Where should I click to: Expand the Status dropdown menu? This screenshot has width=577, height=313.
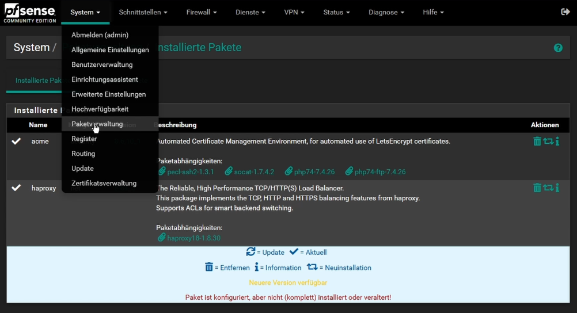(336, 12)
